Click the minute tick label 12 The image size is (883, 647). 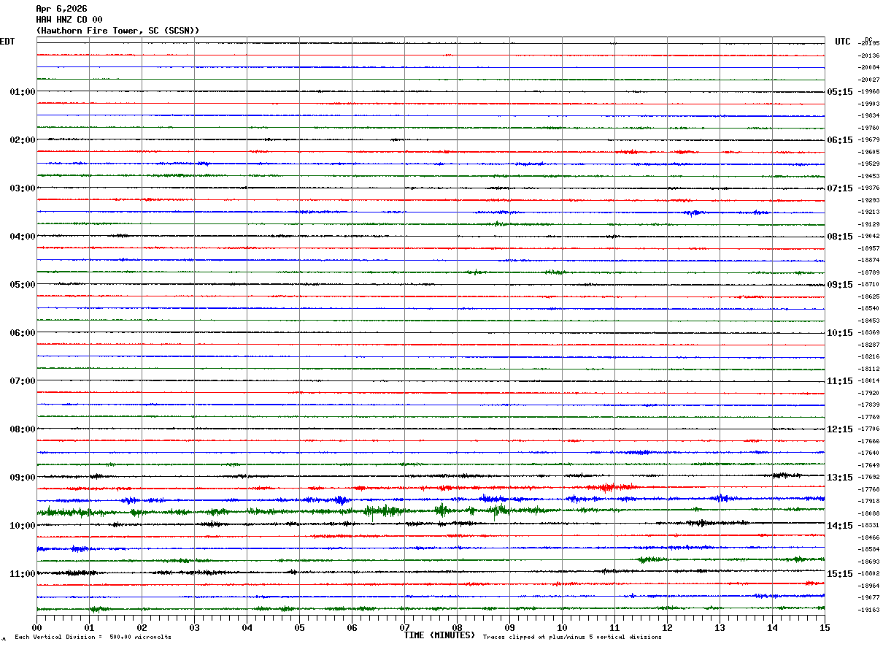click(x=667, y=627)
